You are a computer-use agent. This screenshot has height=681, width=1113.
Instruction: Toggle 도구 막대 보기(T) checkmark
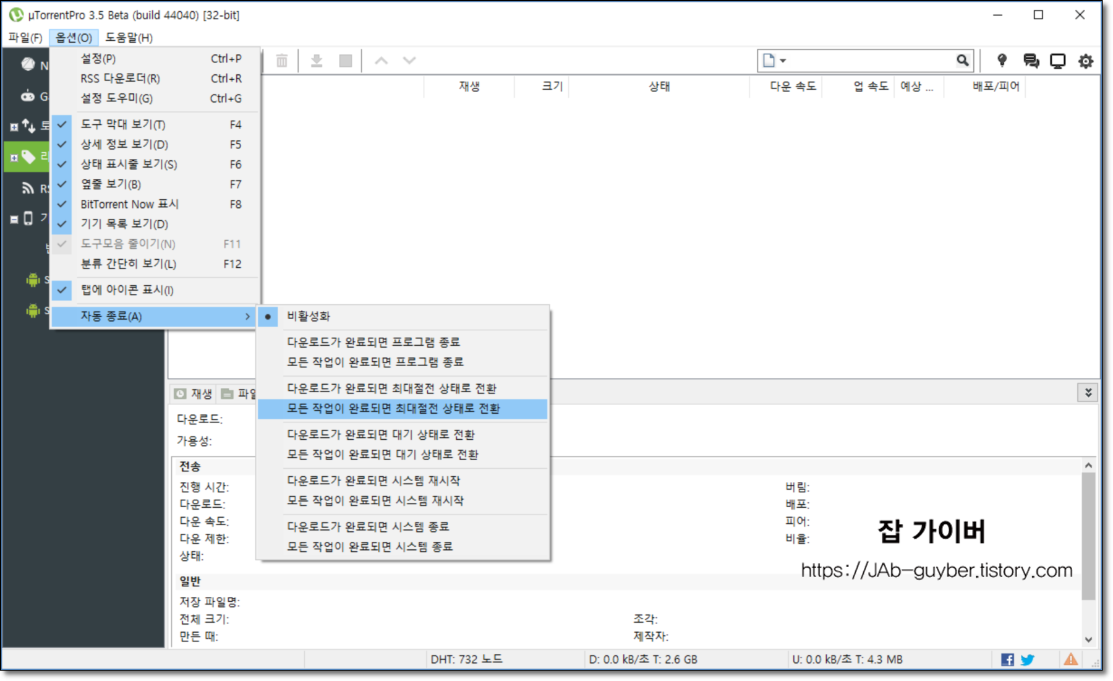pos(62,124)
